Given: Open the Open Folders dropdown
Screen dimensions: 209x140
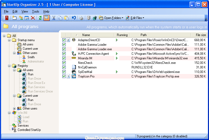Looking at the screenshot, I should (x=111, y=18).
